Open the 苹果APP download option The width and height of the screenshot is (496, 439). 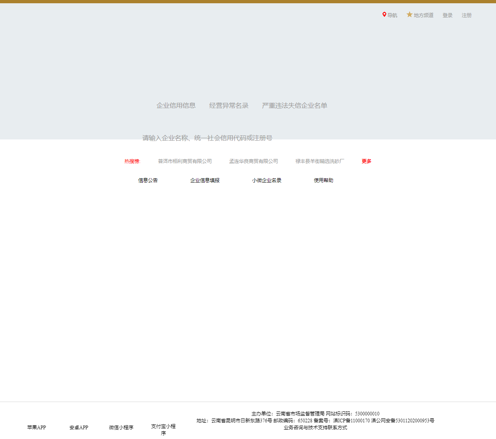pyautogui.click(x=37, y=427)
